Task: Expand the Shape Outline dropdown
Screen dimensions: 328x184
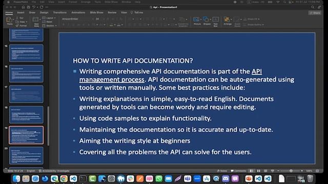Action: (263, 25)
